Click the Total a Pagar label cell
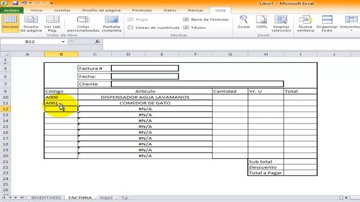Image resolution: width=360 pixels, height=202 pixels. pyautogui.click(x=266, y=173)
